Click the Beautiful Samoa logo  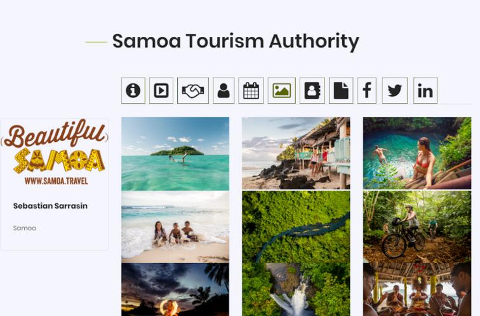coord(55,153)
